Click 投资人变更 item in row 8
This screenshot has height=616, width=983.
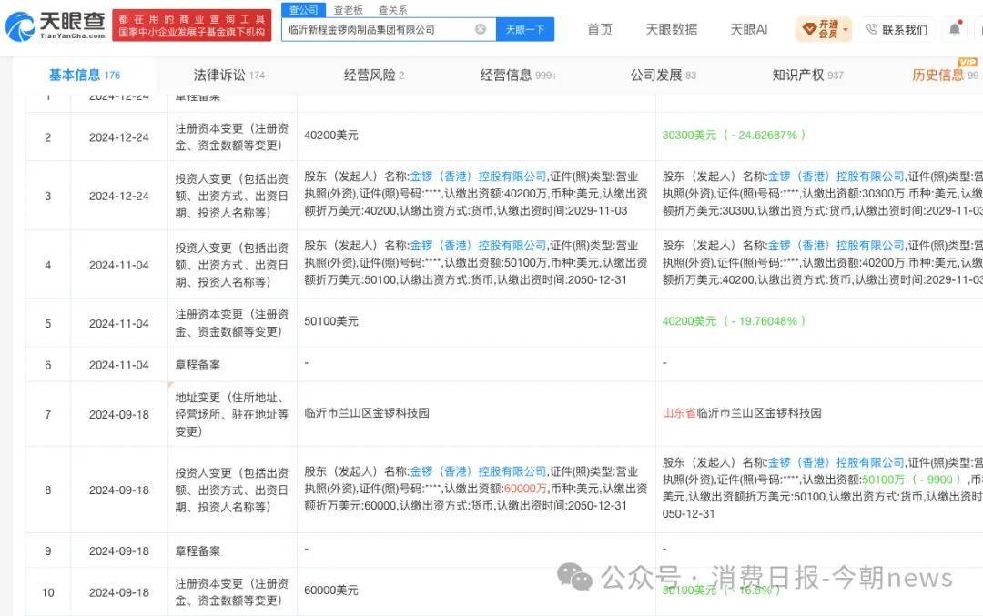pos(231,490)
